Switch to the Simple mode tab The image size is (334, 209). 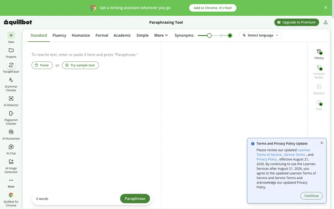point(142,35)
